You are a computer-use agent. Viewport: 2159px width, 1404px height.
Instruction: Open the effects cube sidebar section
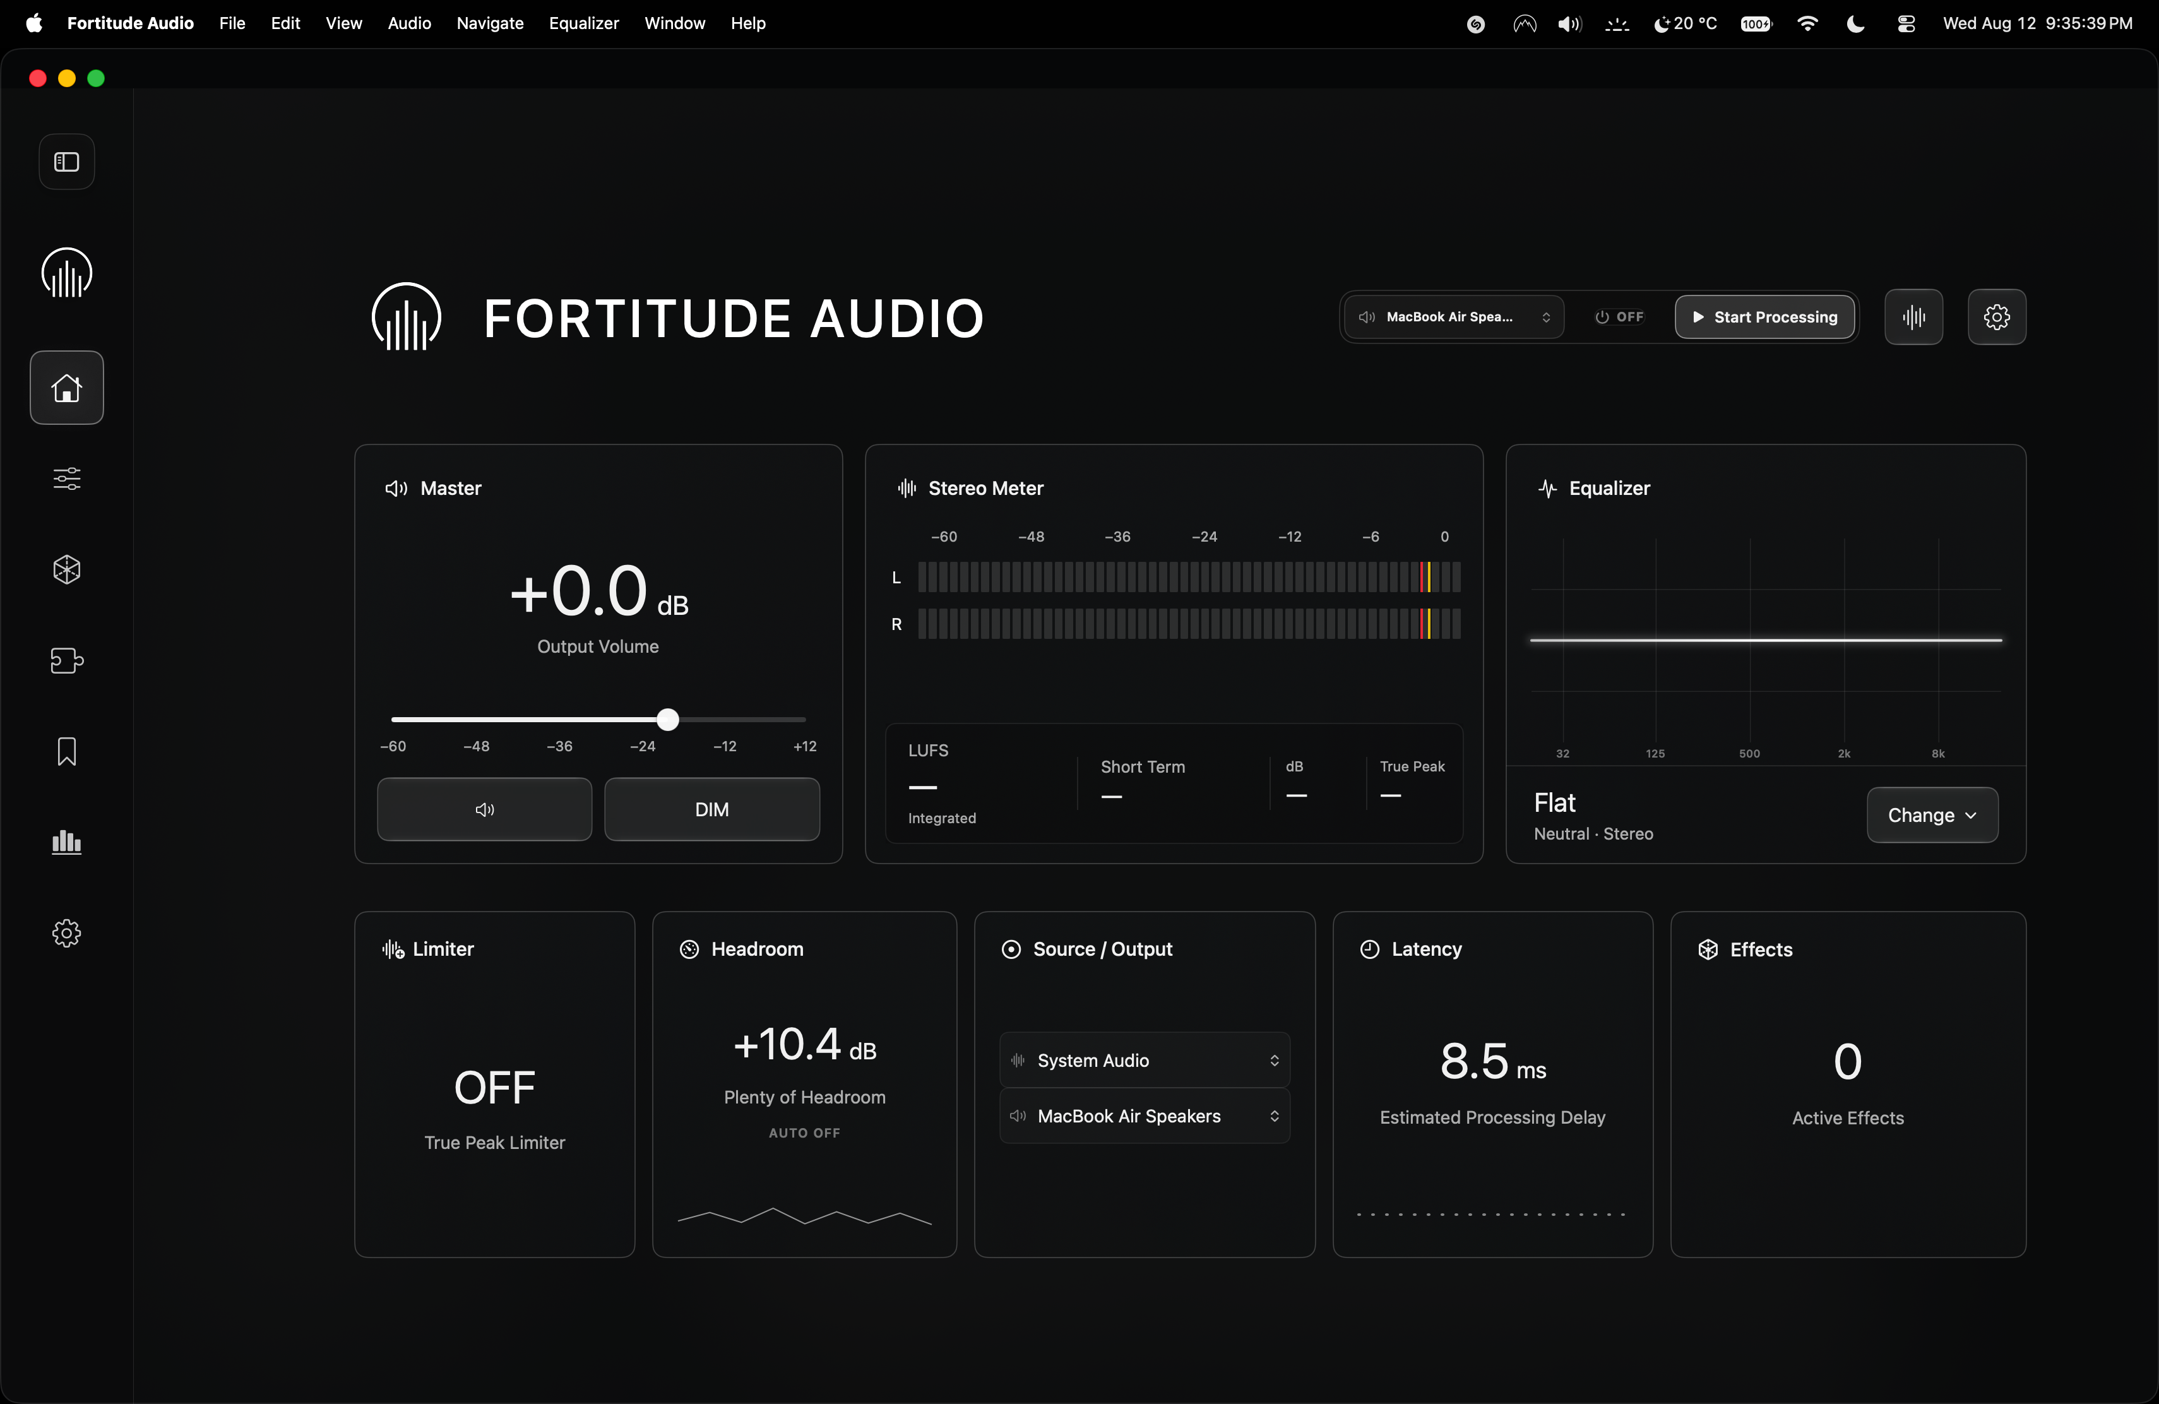pos(66,569)
